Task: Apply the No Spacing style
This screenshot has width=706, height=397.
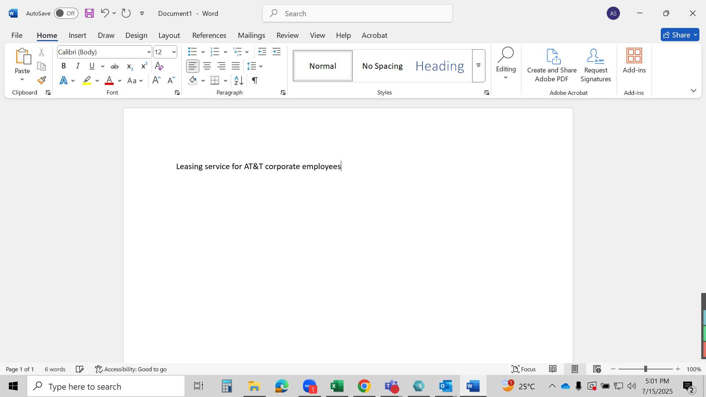Action: pyautogui.click(x=382, y=66)
